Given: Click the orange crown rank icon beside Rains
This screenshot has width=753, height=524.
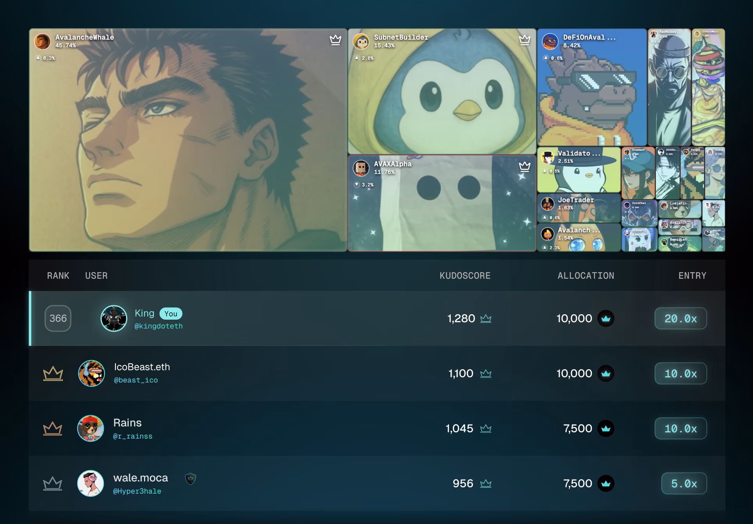Looking at the screenshot, I should pyautogui.click(x=53, y=428).
